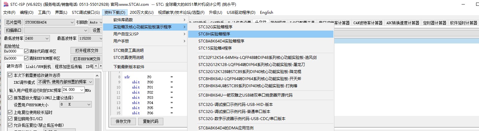Select STC8H实验箱程序
The image size is (479, 131).
click(261, 34)
